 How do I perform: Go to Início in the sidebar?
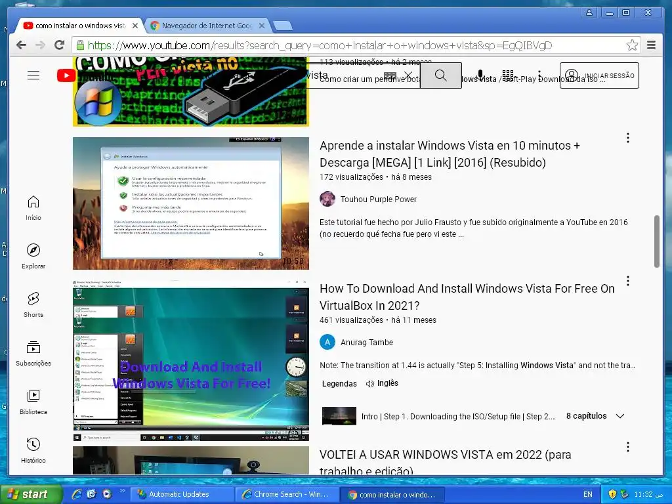(x=33, y=208)
